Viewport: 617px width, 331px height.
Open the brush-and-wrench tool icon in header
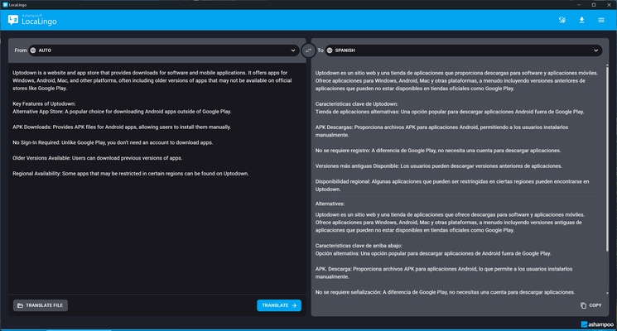[562, 20]
